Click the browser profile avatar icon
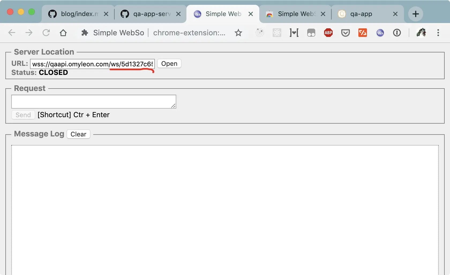 (x=421, y=33)
